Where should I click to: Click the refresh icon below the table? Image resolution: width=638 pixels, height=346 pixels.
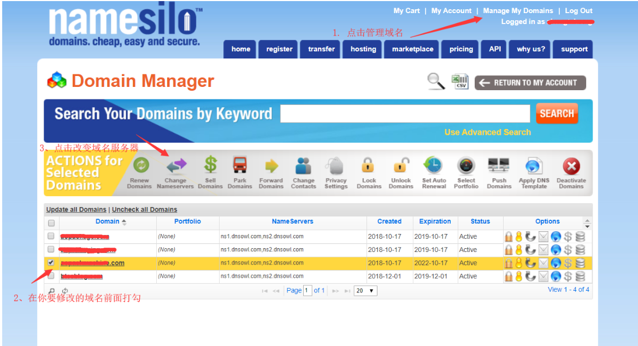[64, 291]
